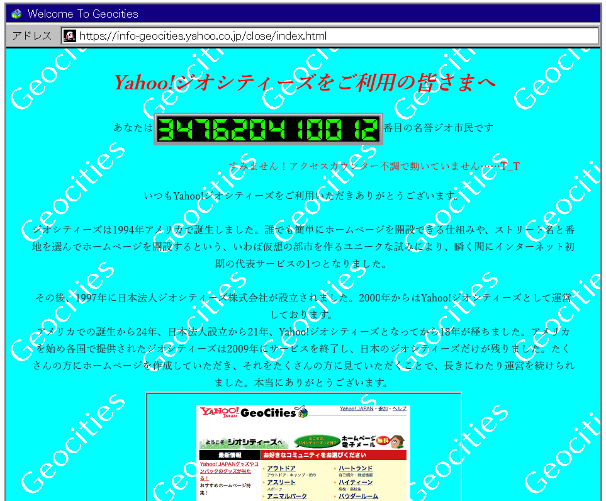Click the green digital access counter
The image size is (606, 501).
(268, 129)
